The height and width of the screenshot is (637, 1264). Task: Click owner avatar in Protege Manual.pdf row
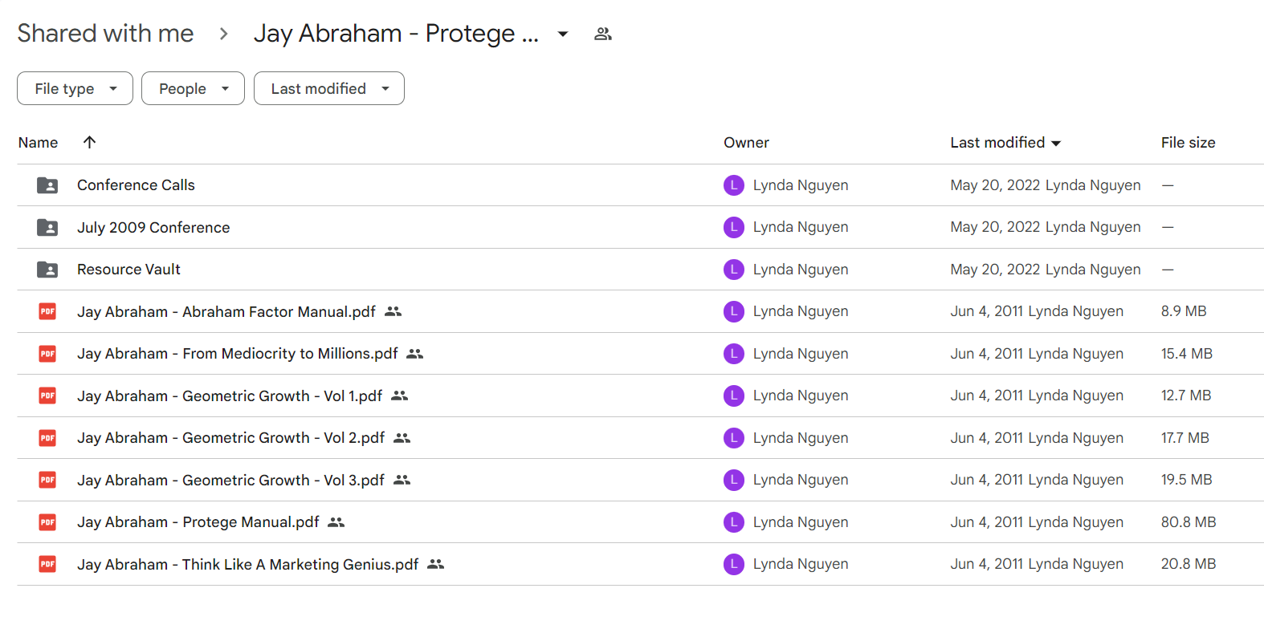(734, 522)
